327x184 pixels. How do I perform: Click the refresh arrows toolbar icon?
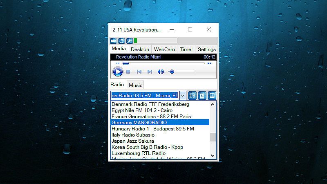pyautogui.click(x=121, y=40)
